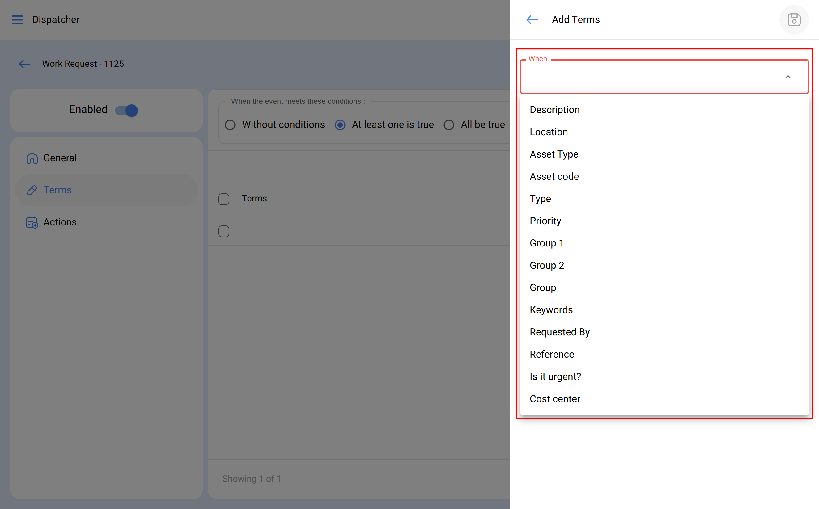Image resolution: width=819 pixels, height=509 pixels.
Task: Click inside the When input field
Action: (x=650, y=77)
